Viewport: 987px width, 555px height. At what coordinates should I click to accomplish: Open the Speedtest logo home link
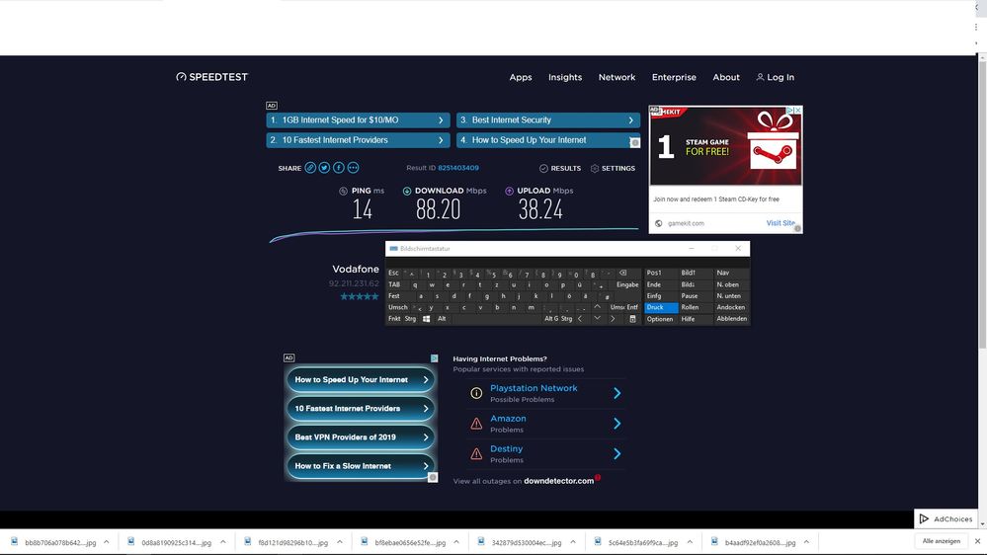[x=212, y=77]
